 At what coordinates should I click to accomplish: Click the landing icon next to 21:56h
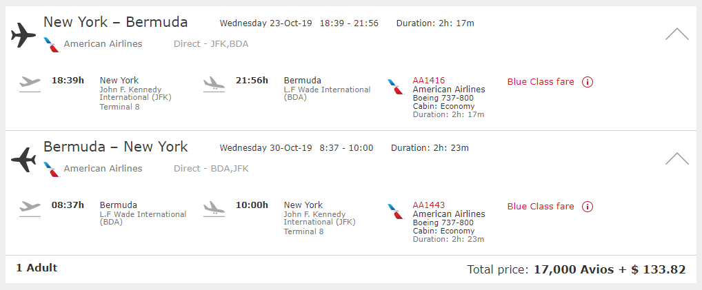point(214,84)
